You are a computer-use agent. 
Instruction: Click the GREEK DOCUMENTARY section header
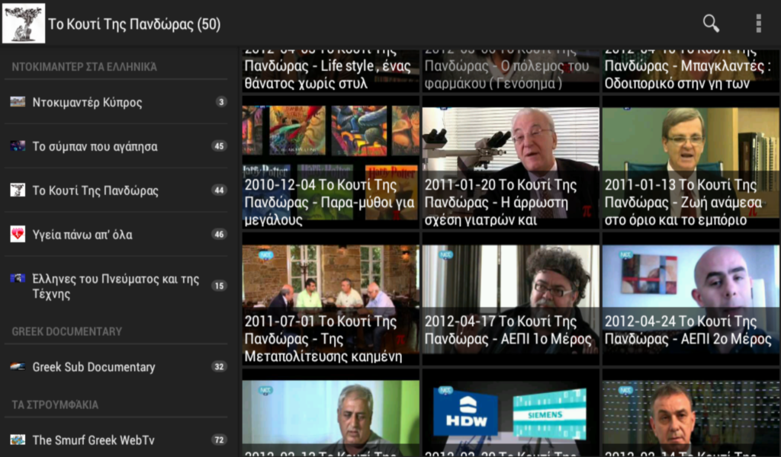pos(67,331)
